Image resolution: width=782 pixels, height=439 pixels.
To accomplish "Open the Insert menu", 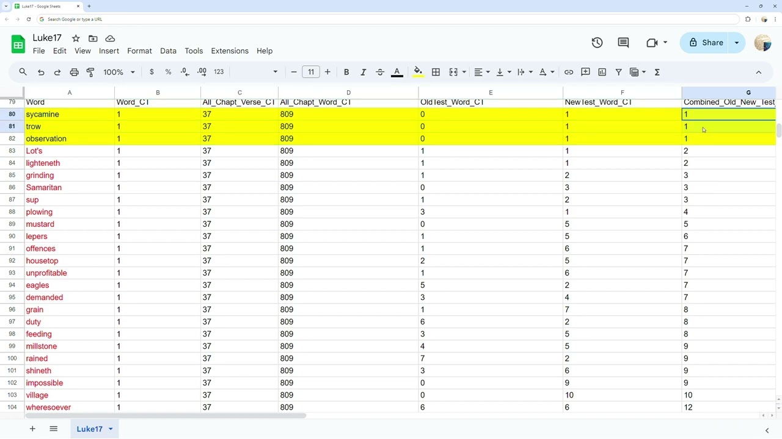I will point(109,51).
